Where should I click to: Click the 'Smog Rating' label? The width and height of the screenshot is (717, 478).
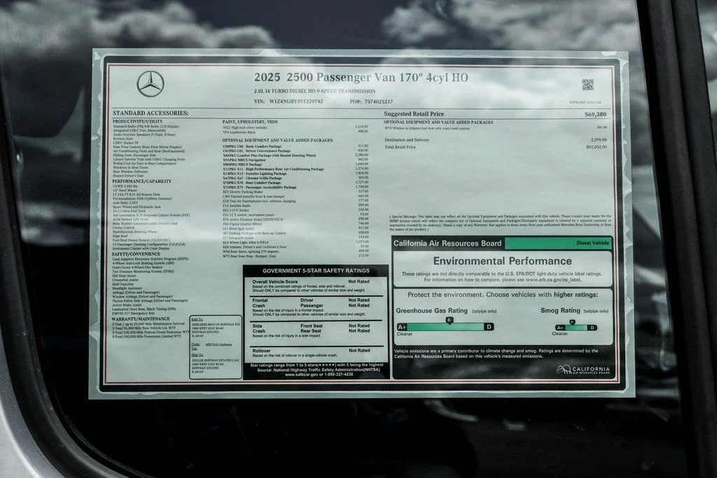click(560, 310)
